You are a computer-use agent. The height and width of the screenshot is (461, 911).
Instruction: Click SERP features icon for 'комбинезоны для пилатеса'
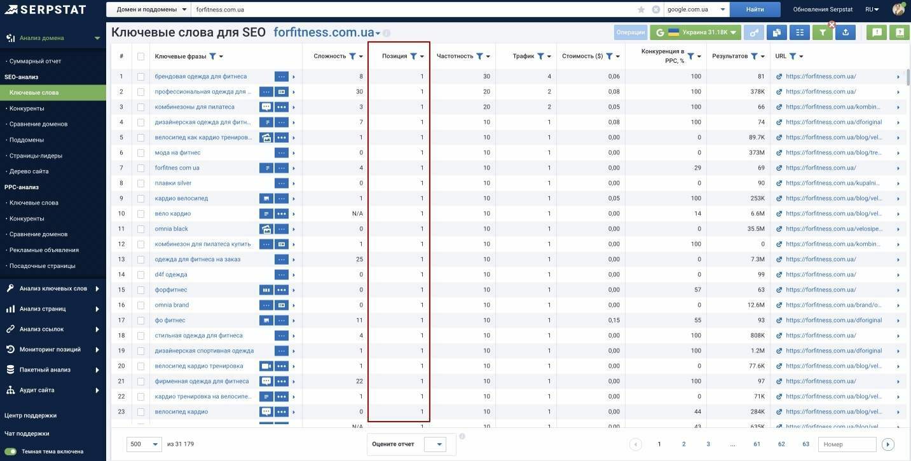click(266, 107)
